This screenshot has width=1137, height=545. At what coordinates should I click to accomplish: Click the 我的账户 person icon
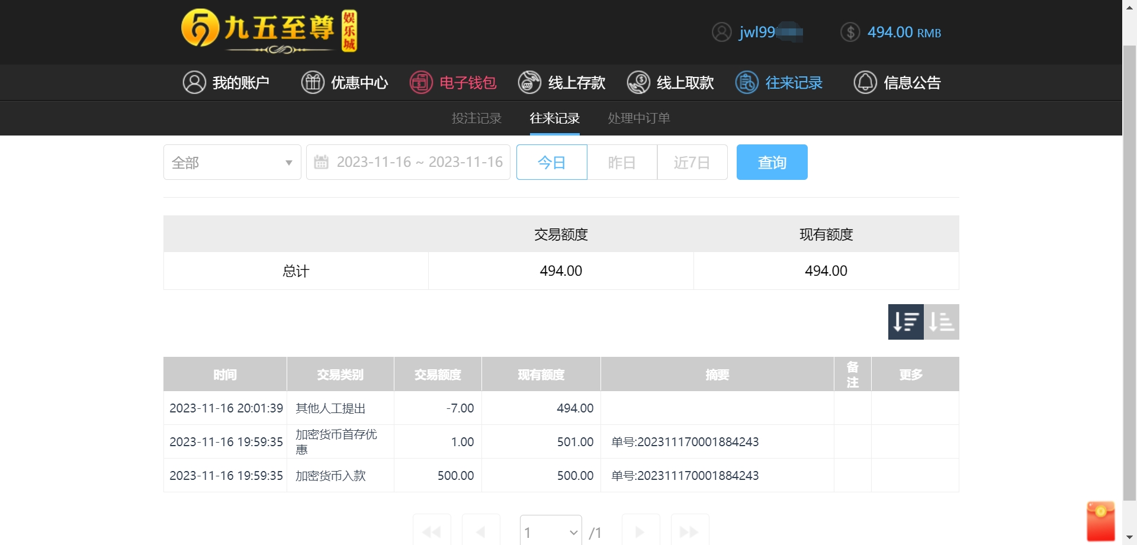[x=194, y=82]
